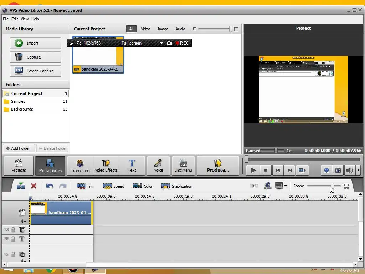Open the Transitions panel
This screenshot has width=365, height=274.
click(x=80, y=166)
